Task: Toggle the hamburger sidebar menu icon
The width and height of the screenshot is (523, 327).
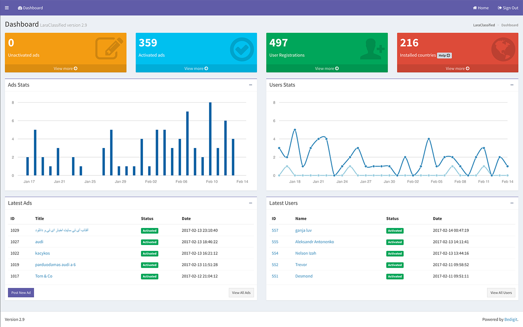Action: (x=7, y=8)
